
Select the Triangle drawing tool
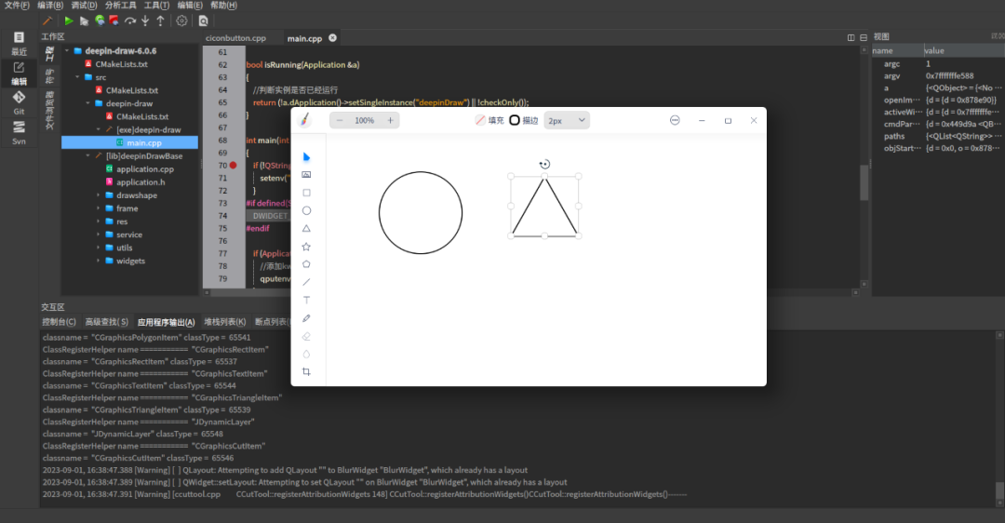click(x=306, y=228)
